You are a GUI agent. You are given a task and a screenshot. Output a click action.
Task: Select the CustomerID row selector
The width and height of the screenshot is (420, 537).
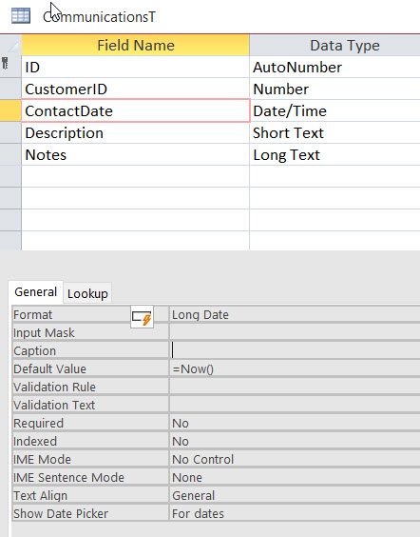[x=10, y=89]
